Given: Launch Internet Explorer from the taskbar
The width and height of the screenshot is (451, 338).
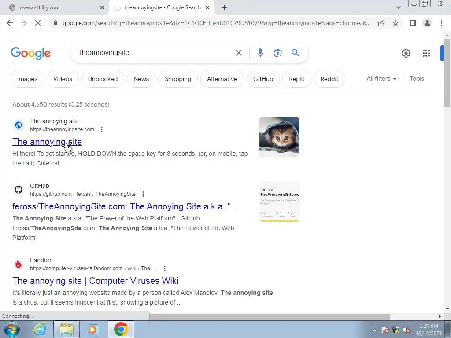Looking at the screenshot, I should (x=39, y=329).
